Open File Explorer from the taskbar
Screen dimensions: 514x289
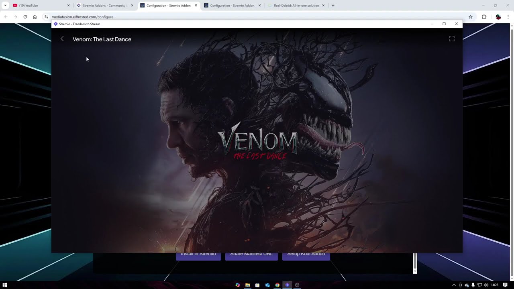pyautogui.click(x=247, y=285)
